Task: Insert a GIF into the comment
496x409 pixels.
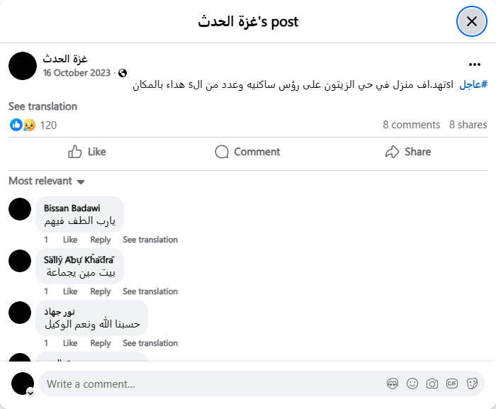Action: click(452, 383)
